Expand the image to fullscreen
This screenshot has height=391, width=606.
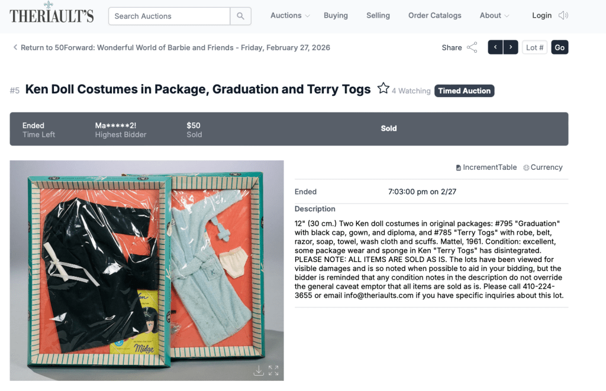[x=273, y=370]
